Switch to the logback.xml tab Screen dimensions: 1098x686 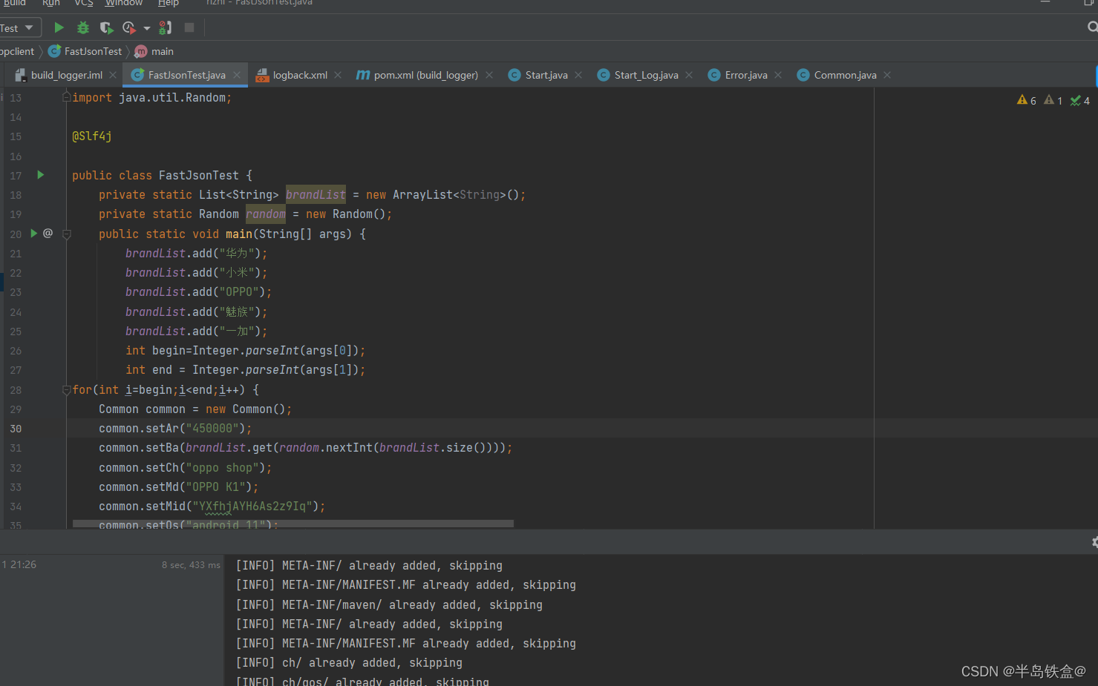pyautogui.click(x=293, y=75)
